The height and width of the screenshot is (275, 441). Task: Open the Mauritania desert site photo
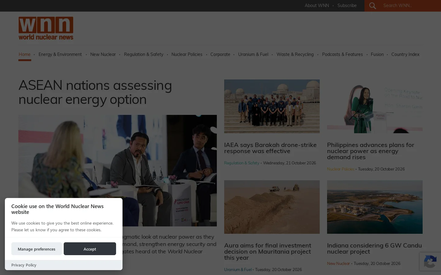272,207
